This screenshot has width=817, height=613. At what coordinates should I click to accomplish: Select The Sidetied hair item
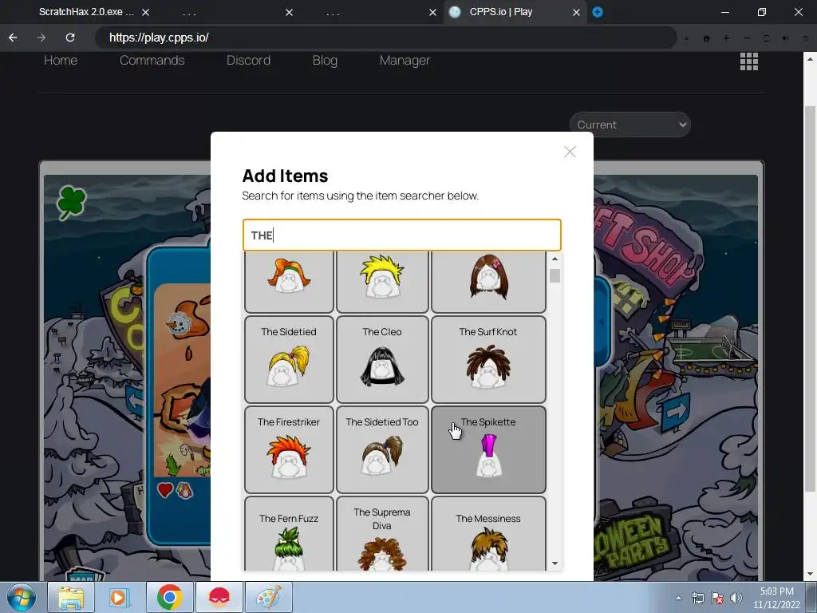point(289,359)
